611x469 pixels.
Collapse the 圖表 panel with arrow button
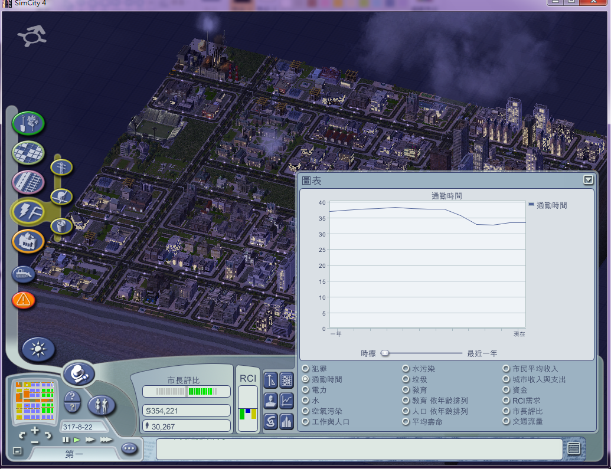[588, 179]
